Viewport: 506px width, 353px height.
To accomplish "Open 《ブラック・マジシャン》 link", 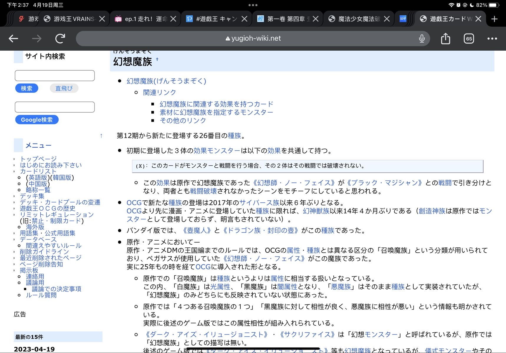I will 384,183.
